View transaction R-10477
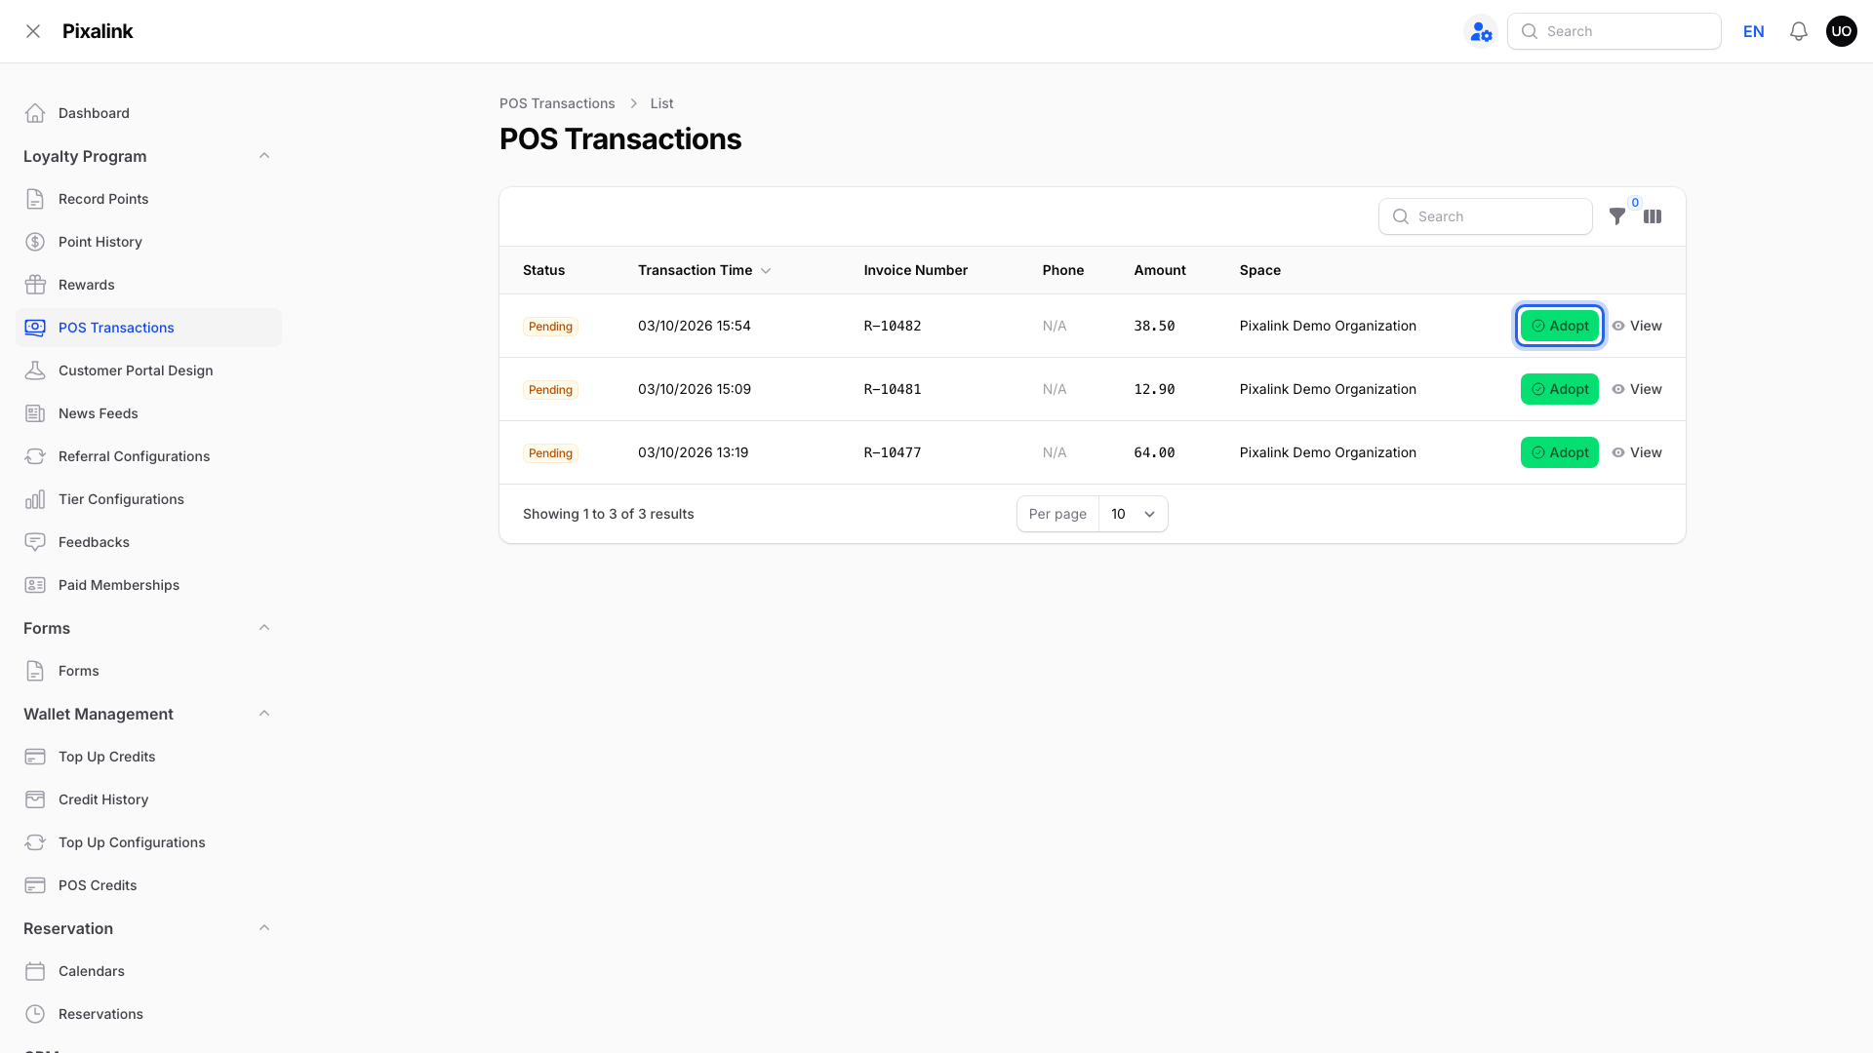 [x=1637, y=452]
